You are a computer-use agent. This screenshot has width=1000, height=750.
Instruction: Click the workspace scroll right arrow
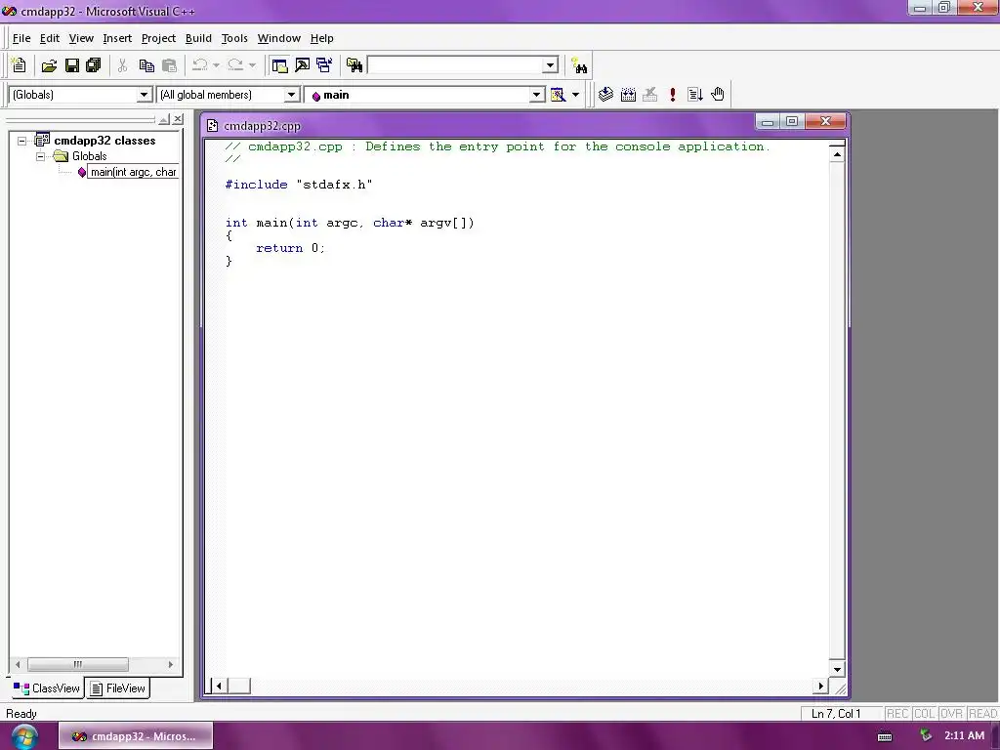coord(170,664)
